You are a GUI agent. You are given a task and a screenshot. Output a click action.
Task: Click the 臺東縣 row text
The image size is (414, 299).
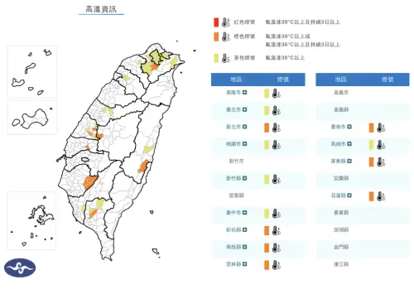[341, 213]
